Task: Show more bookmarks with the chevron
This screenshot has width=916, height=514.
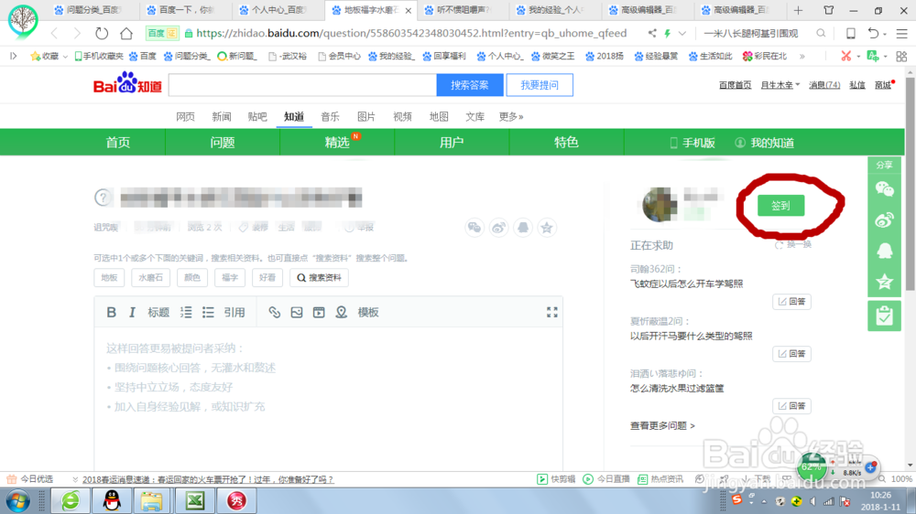Action: coord(802,57)
